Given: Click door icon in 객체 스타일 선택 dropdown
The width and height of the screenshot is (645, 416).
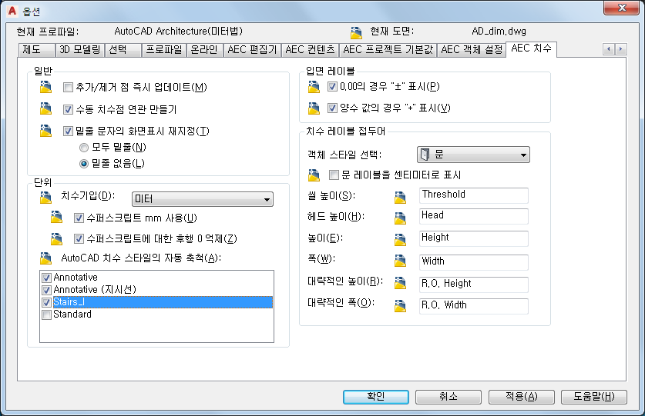Looking at the screenshot, I should [425, 155].
